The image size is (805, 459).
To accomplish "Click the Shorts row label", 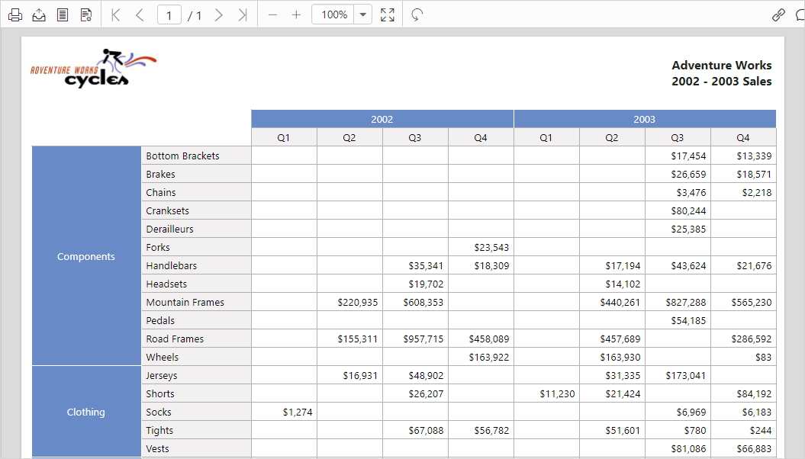I will (160, 394).
